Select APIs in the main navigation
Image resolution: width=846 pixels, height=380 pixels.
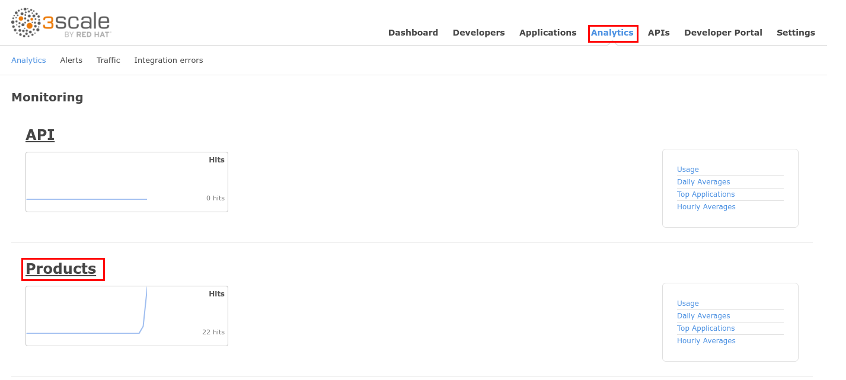[658, 33]
